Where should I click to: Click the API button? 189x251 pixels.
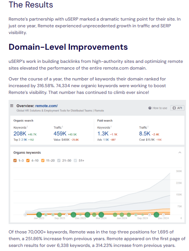tap(177, 108)
